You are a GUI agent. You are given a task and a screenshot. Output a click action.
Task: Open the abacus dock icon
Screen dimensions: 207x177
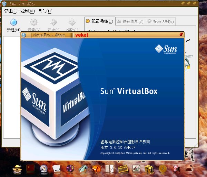pyautogui.click(x=123, y=169)
